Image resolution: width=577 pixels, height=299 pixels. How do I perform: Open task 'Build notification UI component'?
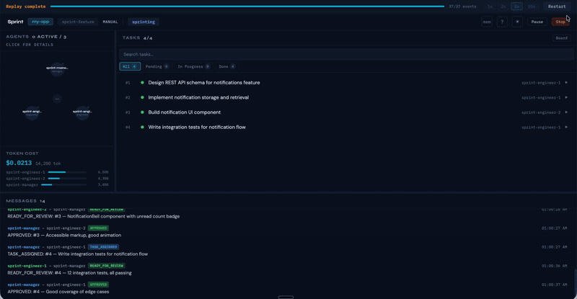coord(185,112)
